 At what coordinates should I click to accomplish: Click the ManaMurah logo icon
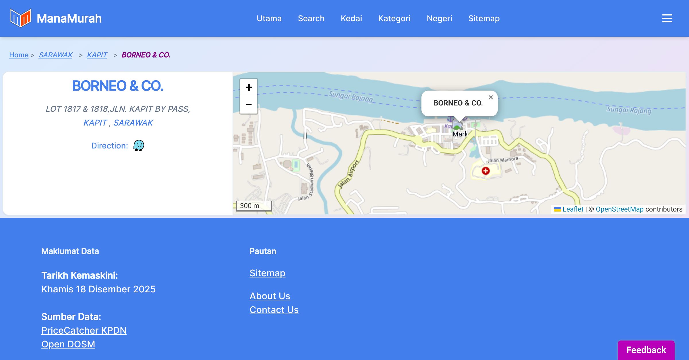(20, 18)
